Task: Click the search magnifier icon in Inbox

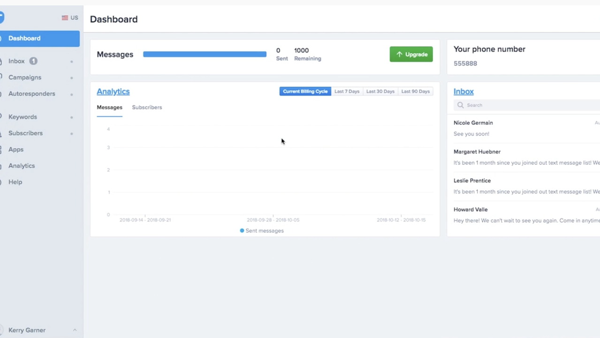Action: pyautogui.click(x=460, y=105)
